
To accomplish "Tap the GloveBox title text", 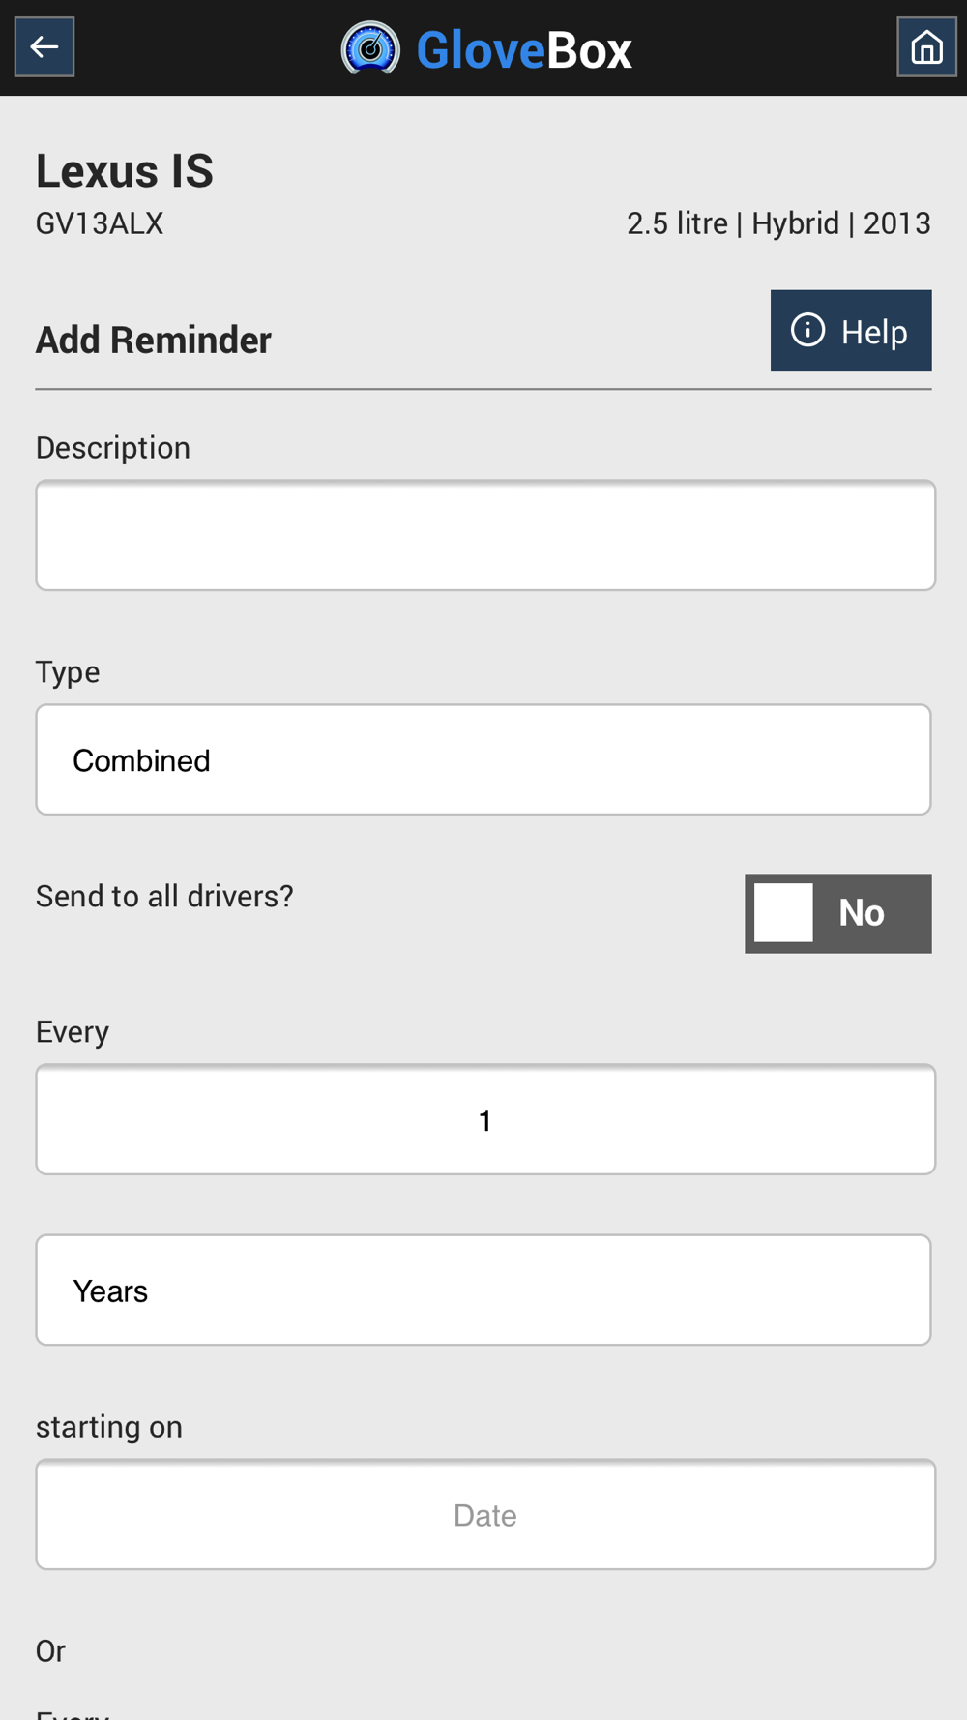I will [x=524, y=50].
